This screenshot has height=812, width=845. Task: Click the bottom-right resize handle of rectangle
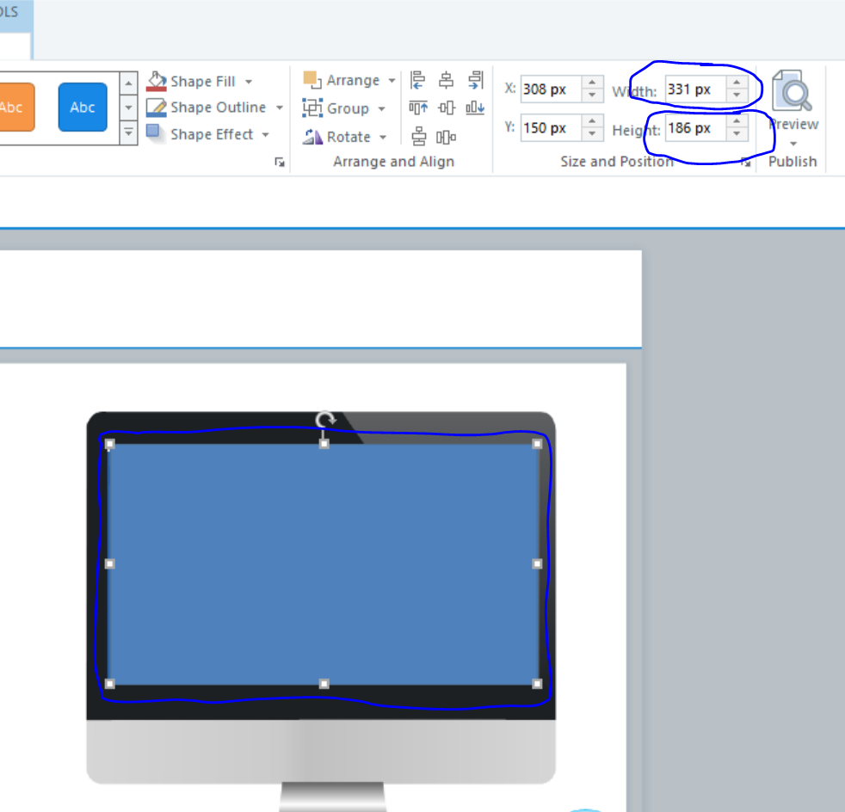(x=537, y=684)
